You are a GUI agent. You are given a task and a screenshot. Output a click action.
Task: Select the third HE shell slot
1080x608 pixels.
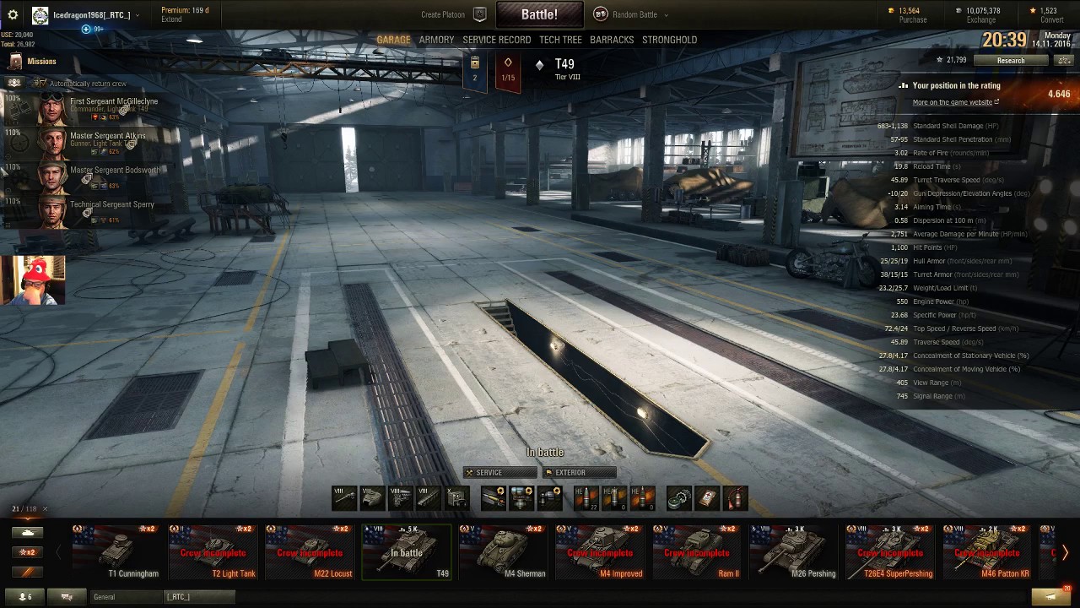[642, 498]
